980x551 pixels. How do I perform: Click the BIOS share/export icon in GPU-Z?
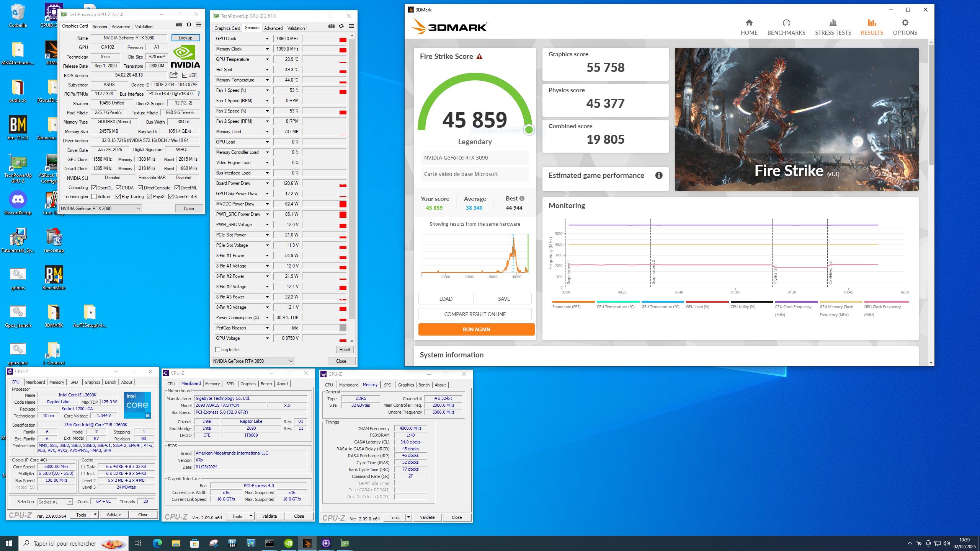click(x=173, y=75)
